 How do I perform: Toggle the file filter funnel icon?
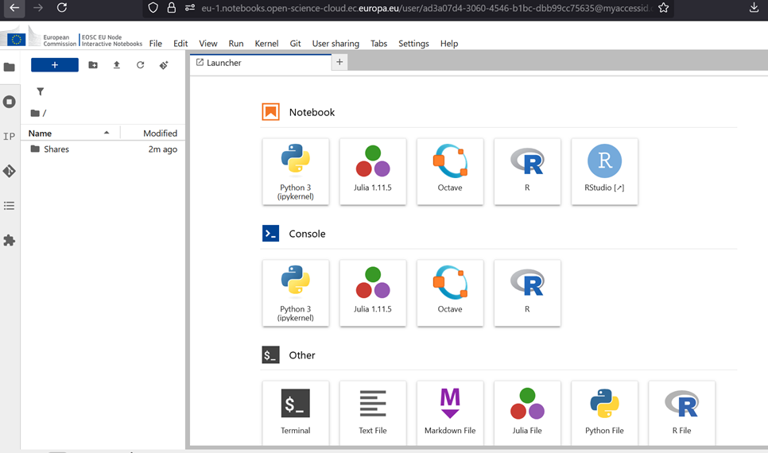(41, 91)
